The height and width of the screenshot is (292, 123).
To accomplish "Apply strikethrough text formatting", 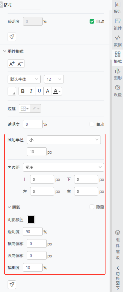I will point(48,91).
